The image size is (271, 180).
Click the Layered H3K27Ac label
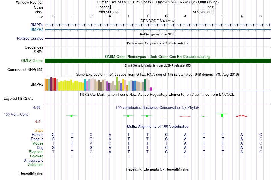click(19, 99)
